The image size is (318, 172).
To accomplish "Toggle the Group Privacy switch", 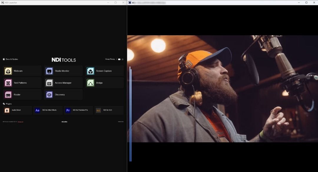I will tap(119, 59).
